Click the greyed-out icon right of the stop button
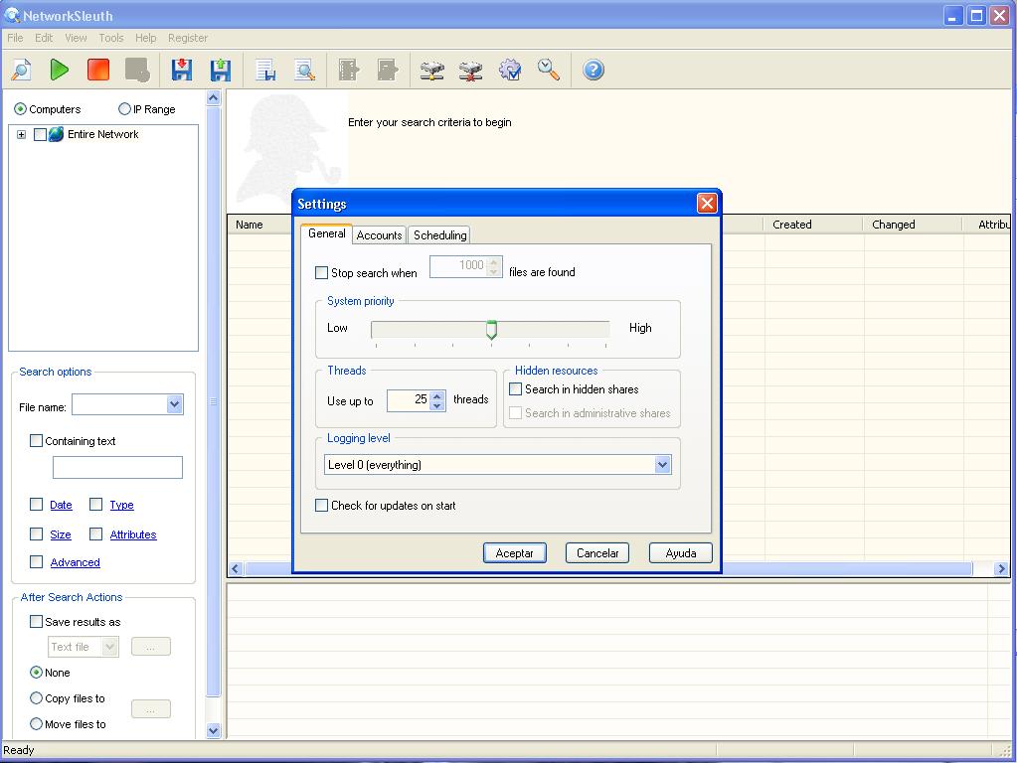This screenshot has width=1017, height=763. [137, 70]
